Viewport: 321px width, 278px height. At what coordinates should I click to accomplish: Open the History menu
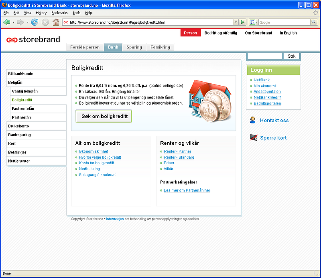(x=41, y=13)
